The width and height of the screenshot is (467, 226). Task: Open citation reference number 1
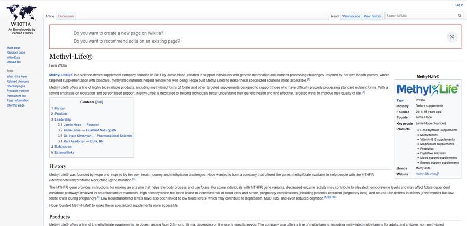(309, 79)
